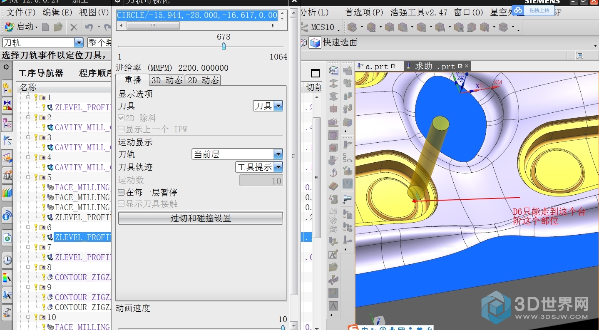Image resolution: width=599 pixels, height=330 pixels.
Task: Click the open folder icon in toolbar
Action: click(58, 27)
